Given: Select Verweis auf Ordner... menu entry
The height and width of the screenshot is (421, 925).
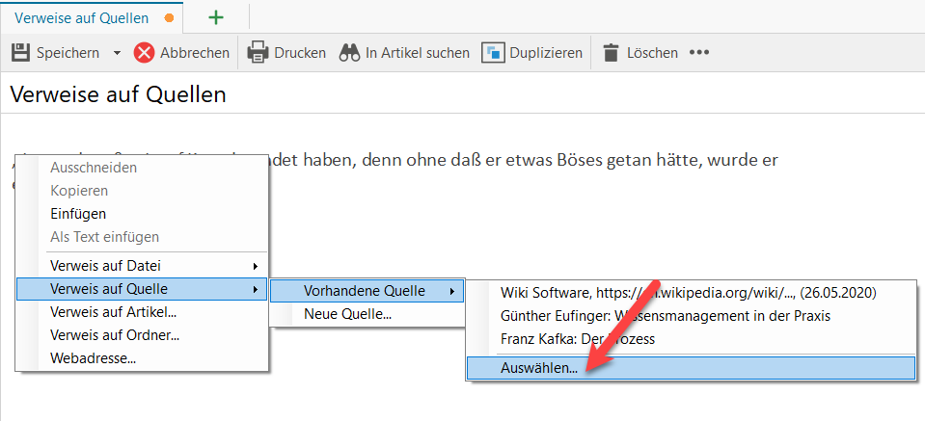Looking at the screenshot, I should coord(115,335).
